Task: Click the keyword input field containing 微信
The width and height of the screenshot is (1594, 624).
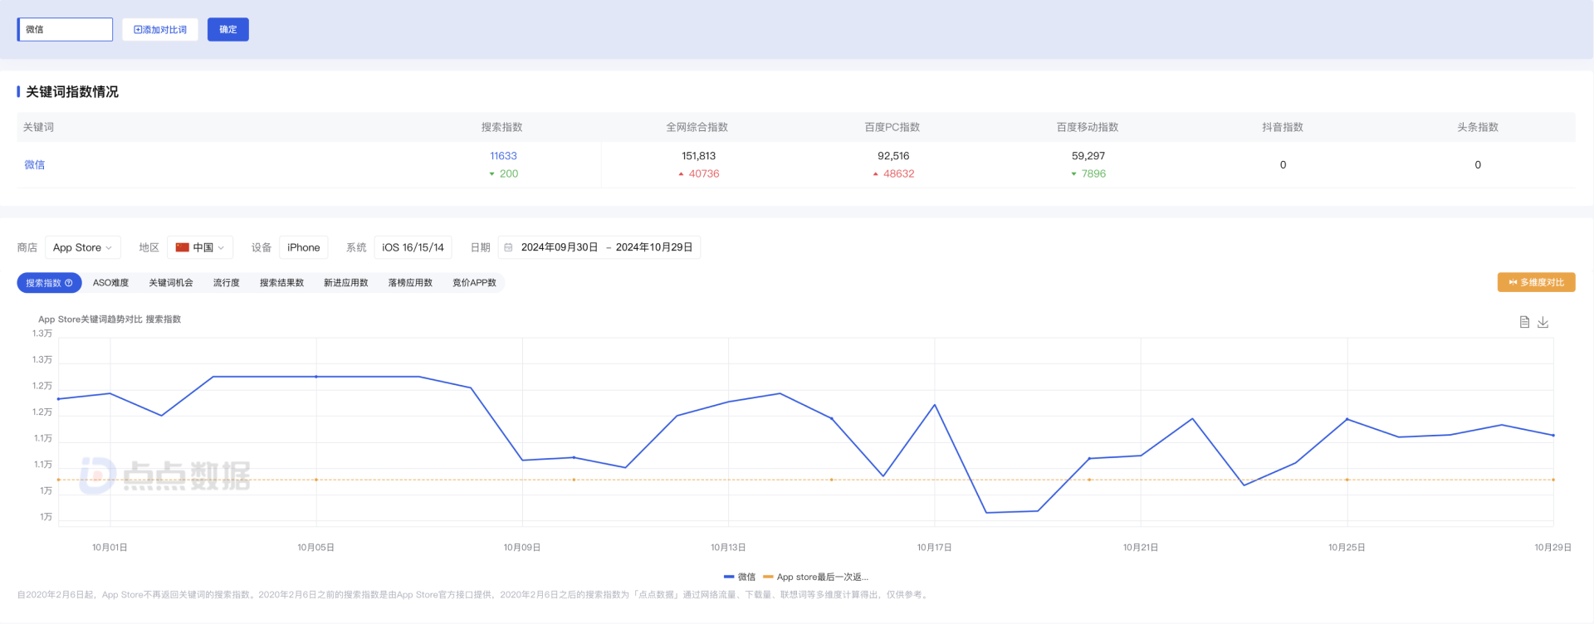Action: (65, 29)
